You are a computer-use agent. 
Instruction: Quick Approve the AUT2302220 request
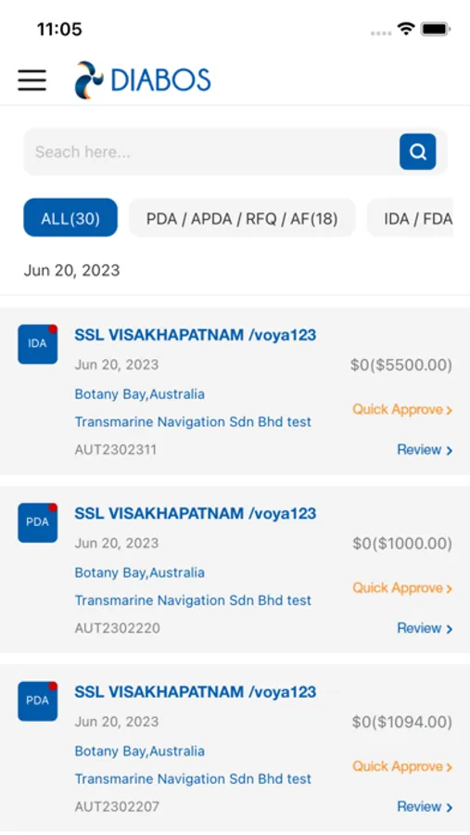(402, 588)
